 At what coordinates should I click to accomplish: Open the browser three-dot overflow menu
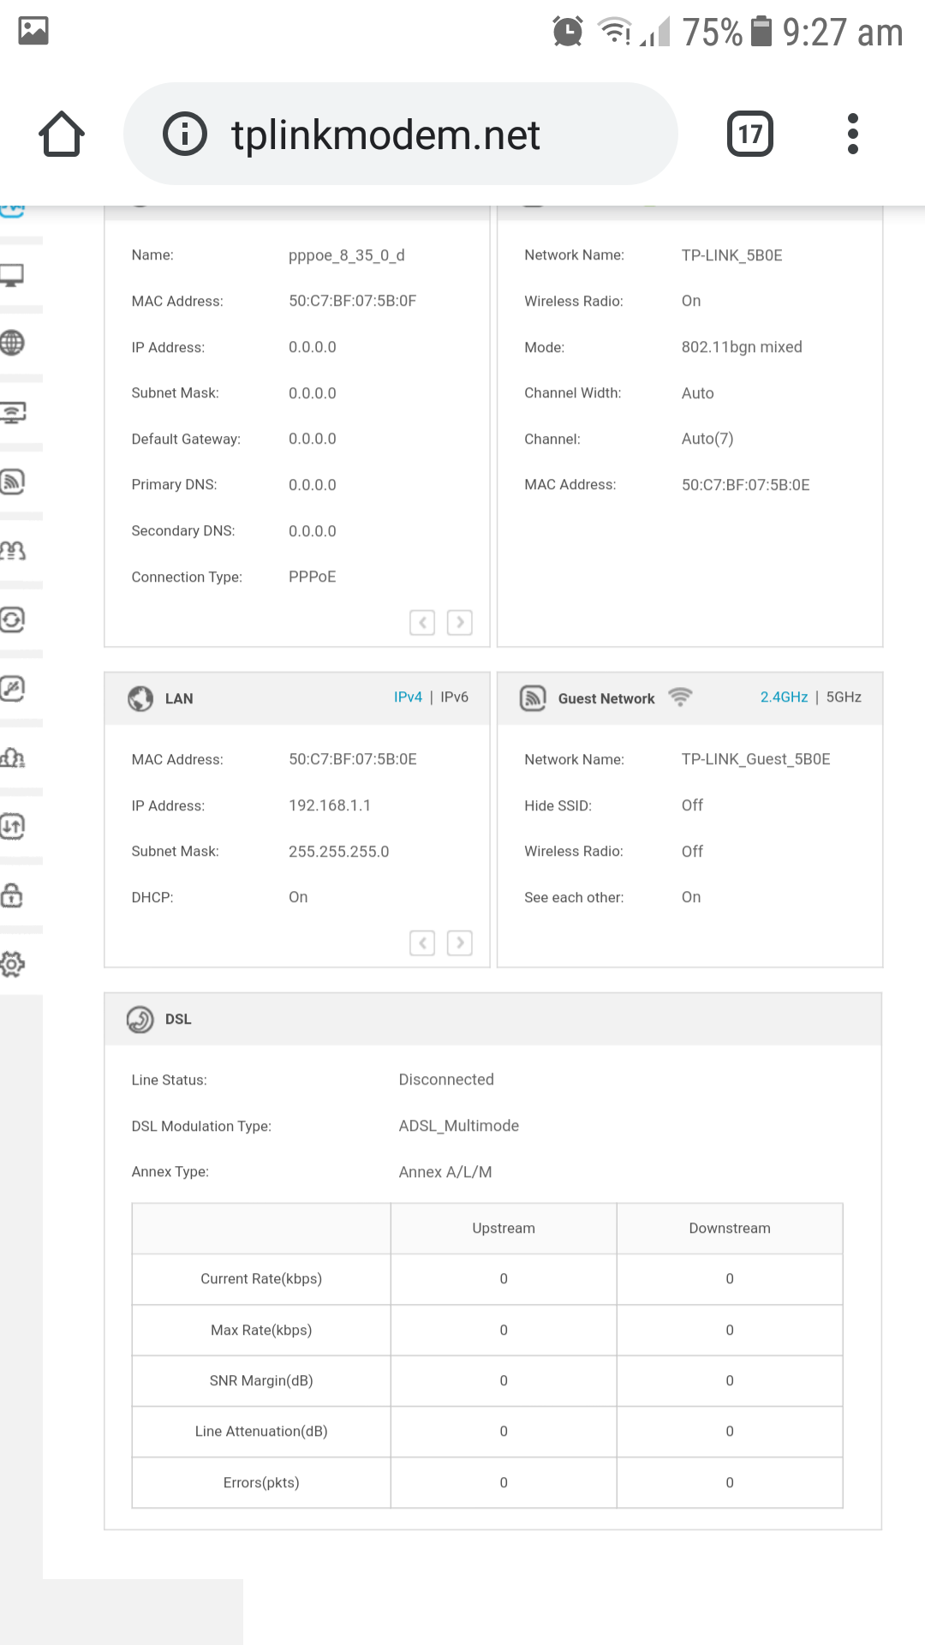(x=852, y=134)
